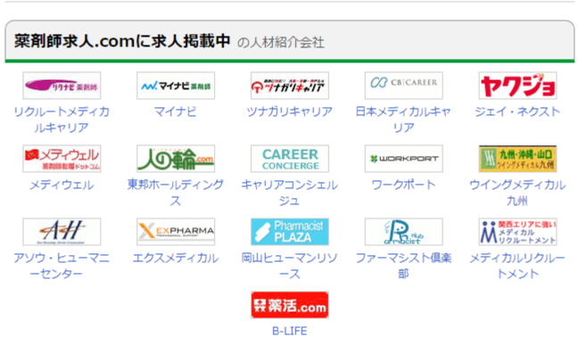Image resolution: width=578 pixels, height=354 pixels.
Task: Click the 九州・沖縄・山口 Wing Medical logo
Action: coord(517,159)
